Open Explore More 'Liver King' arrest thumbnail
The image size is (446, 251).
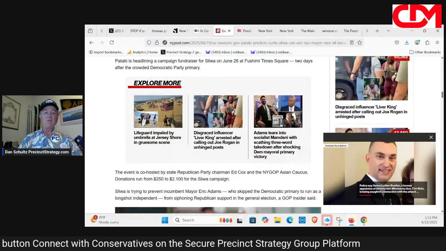click(218, 112)
